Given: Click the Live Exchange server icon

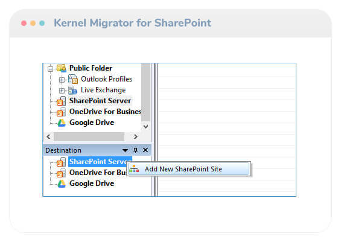Looking at the screenshot, I should (x=72, y=90).
